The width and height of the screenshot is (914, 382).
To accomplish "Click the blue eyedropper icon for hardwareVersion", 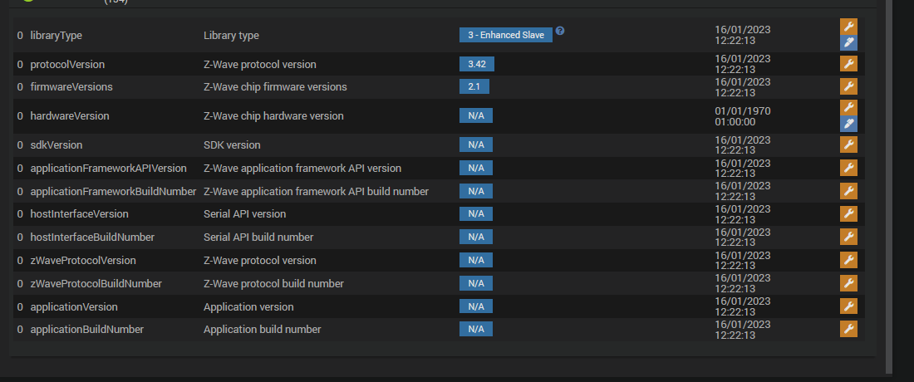I will (848, 124).
